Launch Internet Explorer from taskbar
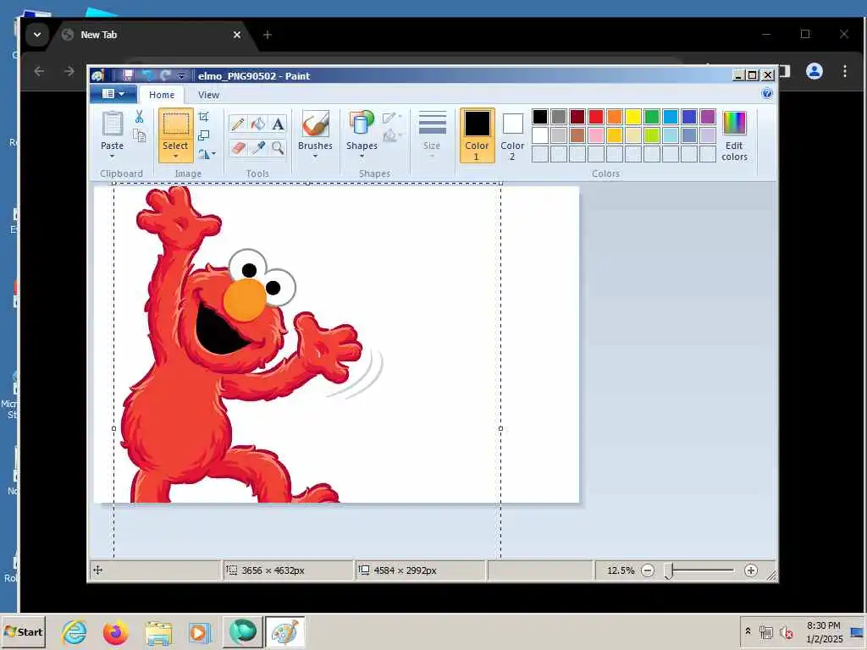The image size is (867, 650). [75, 631]
